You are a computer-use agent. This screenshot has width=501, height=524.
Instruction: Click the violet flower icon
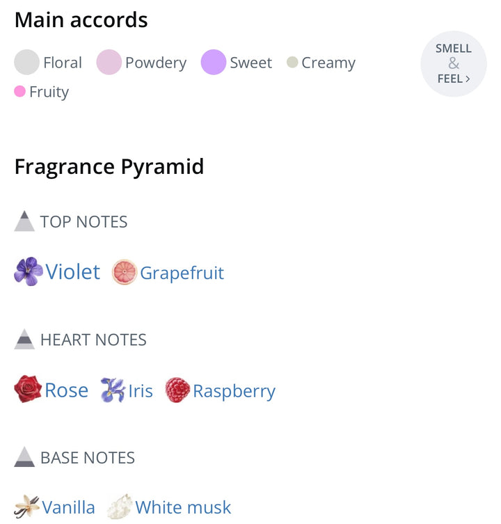coord(29,271)
